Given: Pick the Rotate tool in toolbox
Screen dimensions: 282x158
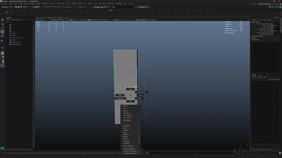Looking at the screenshot, I should 3,36.
